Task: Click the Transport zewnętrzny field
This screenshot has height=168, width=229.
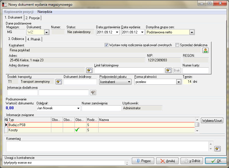Action: point(37,82)
